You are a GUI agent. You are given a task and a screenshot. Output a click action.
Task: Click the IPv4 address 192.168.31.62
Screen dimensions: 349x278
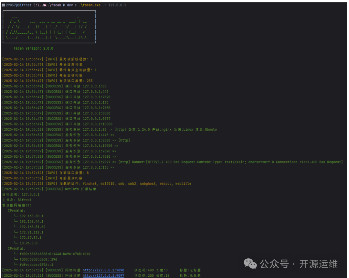(x=33, y=227)
